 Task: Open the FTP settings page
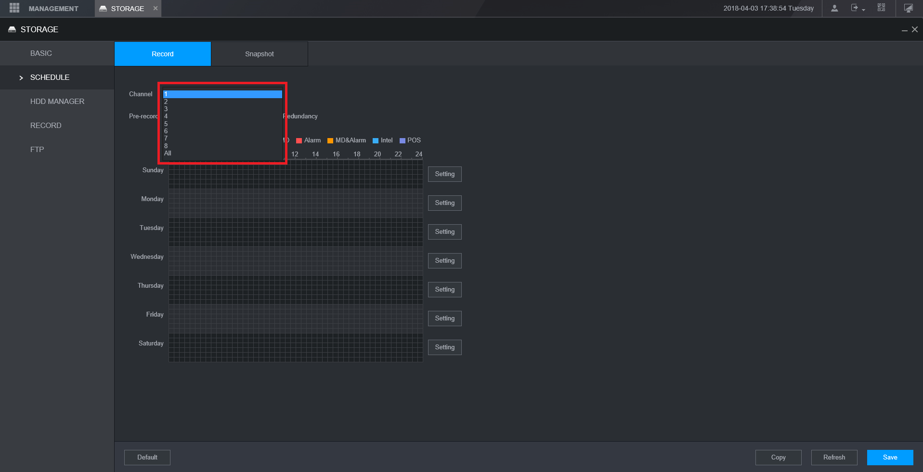click(37, 150)
